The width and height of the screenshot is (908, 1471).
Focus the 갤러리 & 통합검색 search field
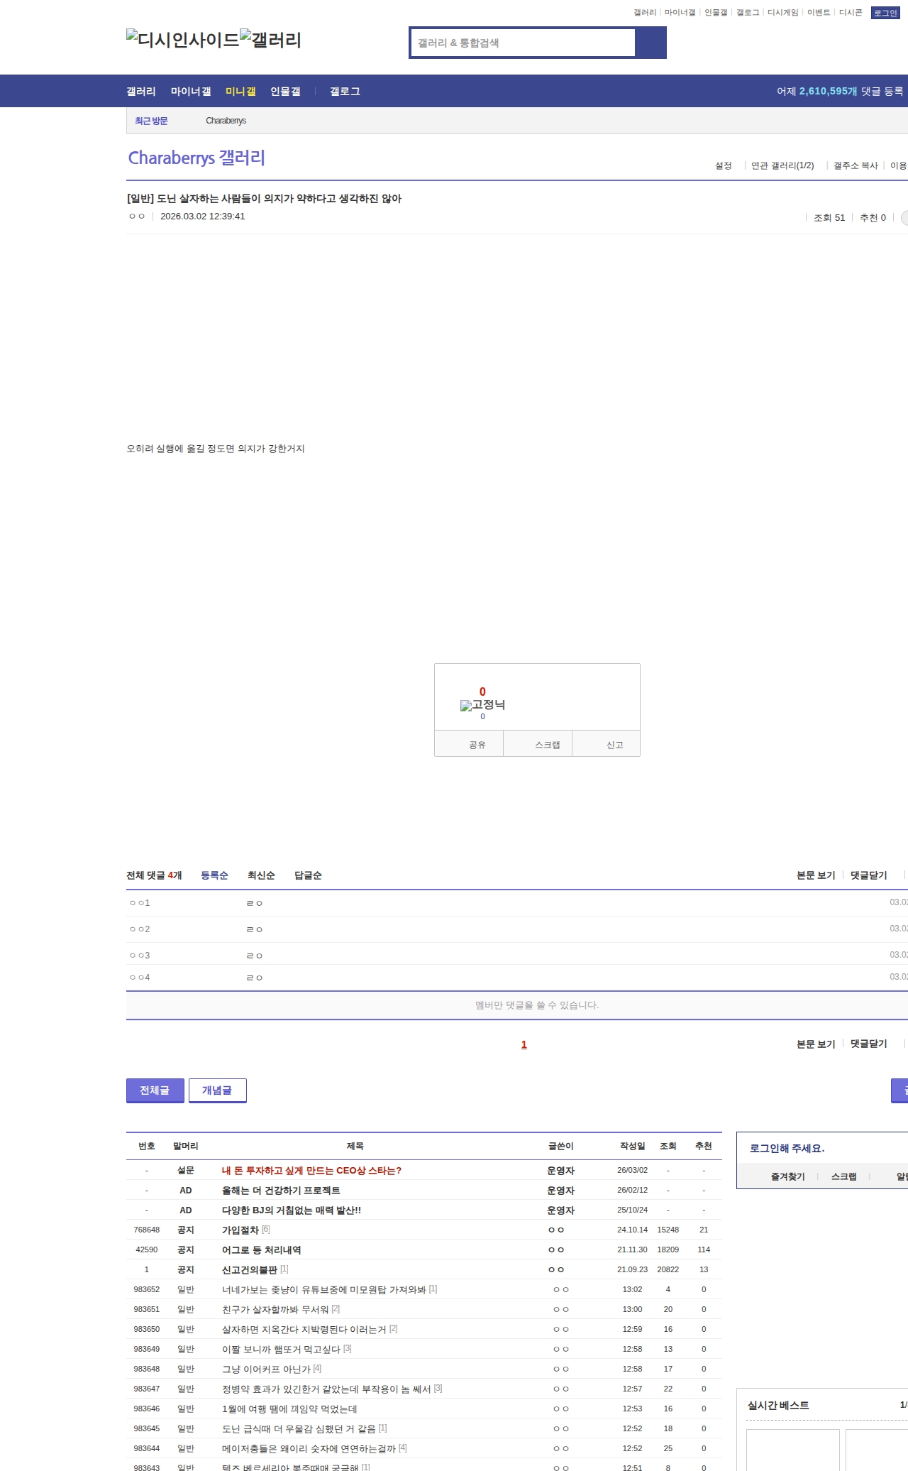(x=523, y=43)
